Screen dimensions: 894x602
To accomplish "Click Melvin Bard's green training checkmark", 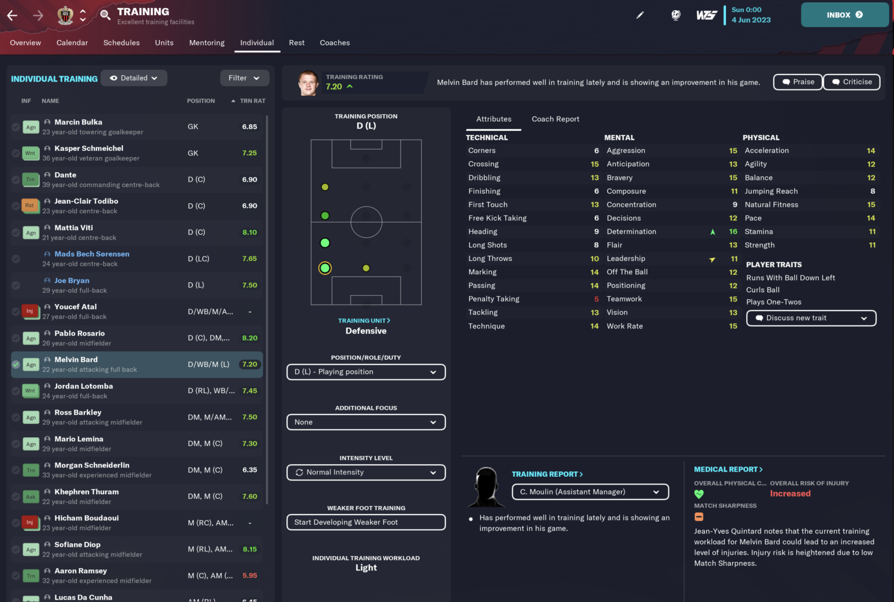I will pyautogui.click(x=16, y=364).
